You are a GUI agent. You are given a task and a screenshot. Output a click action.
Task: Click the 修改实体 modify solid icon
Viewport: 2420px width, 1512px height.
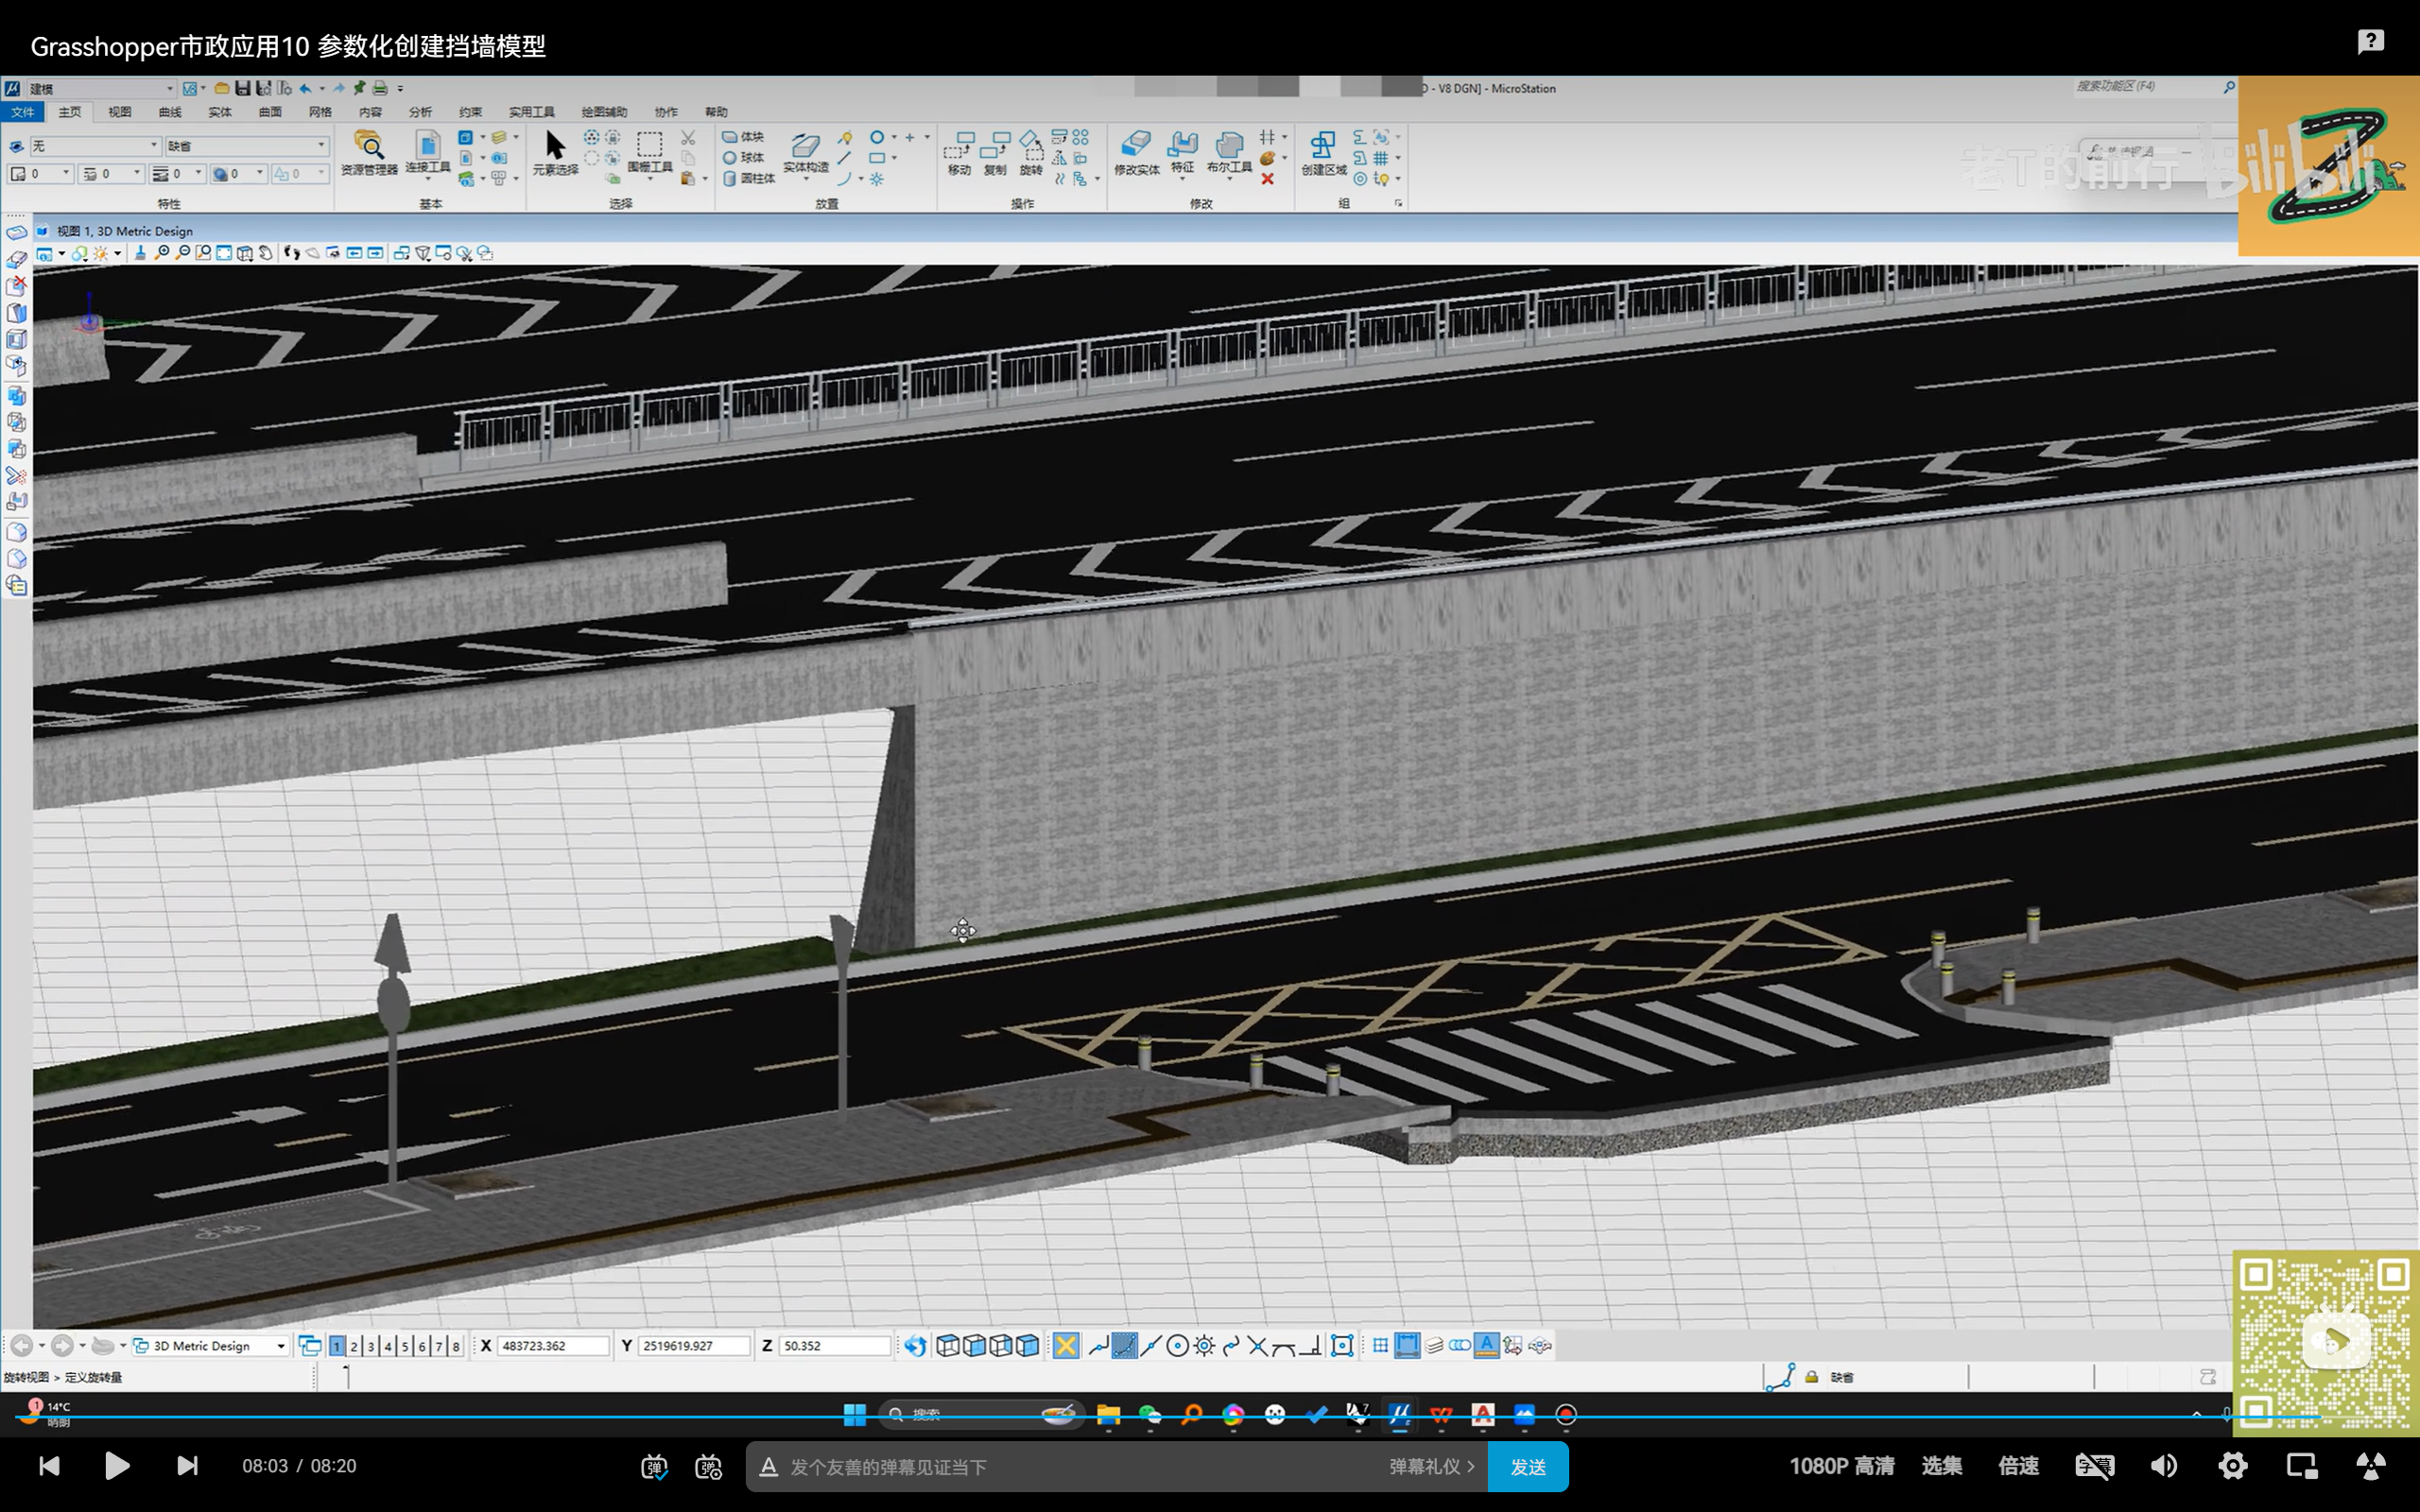click(1136, 147)
